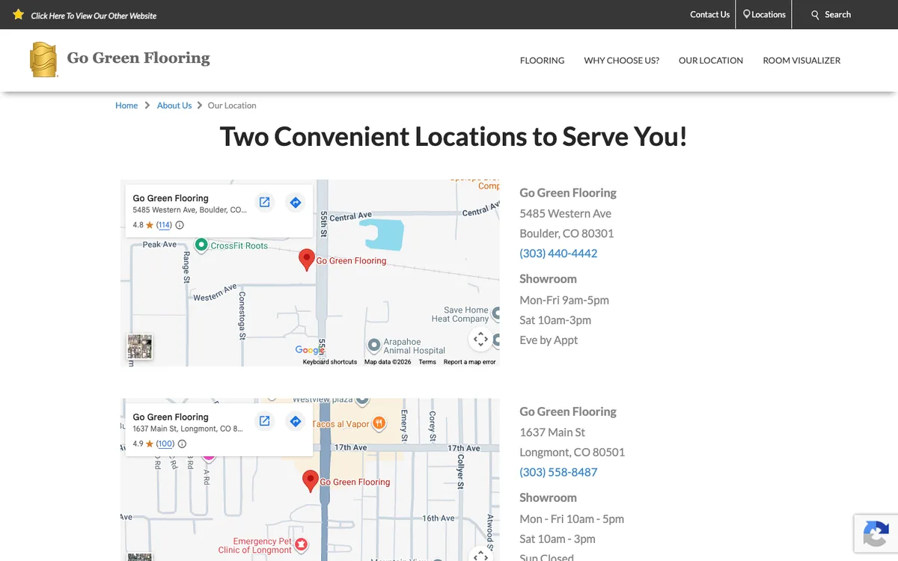Viewport: 898px width, 561px height.
Task: Open the FLOORING menu
Action: point(542,61)
